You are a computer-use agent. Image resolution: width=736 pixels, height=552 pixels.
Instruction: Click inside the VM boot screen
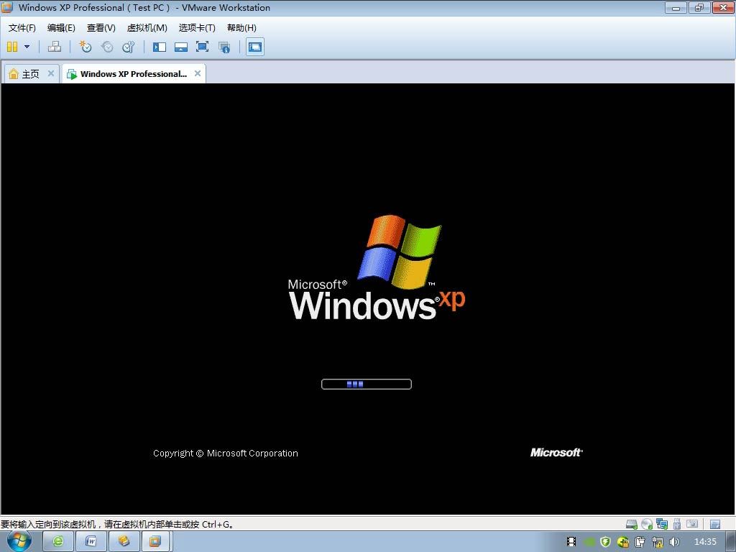point(367,298)
